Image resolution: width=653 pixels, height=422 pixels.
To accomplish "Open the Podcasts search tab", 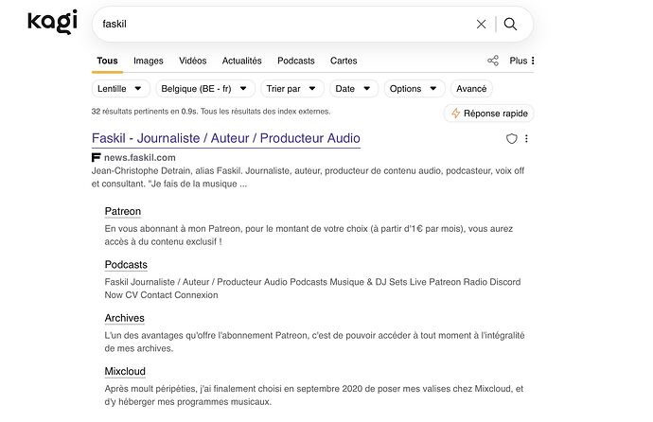I will [x=295, y=61].
